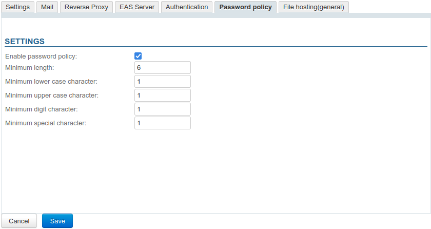Switch to the Mail tab
The width and height of the screenshot is (431, 229).
point(48,7)
